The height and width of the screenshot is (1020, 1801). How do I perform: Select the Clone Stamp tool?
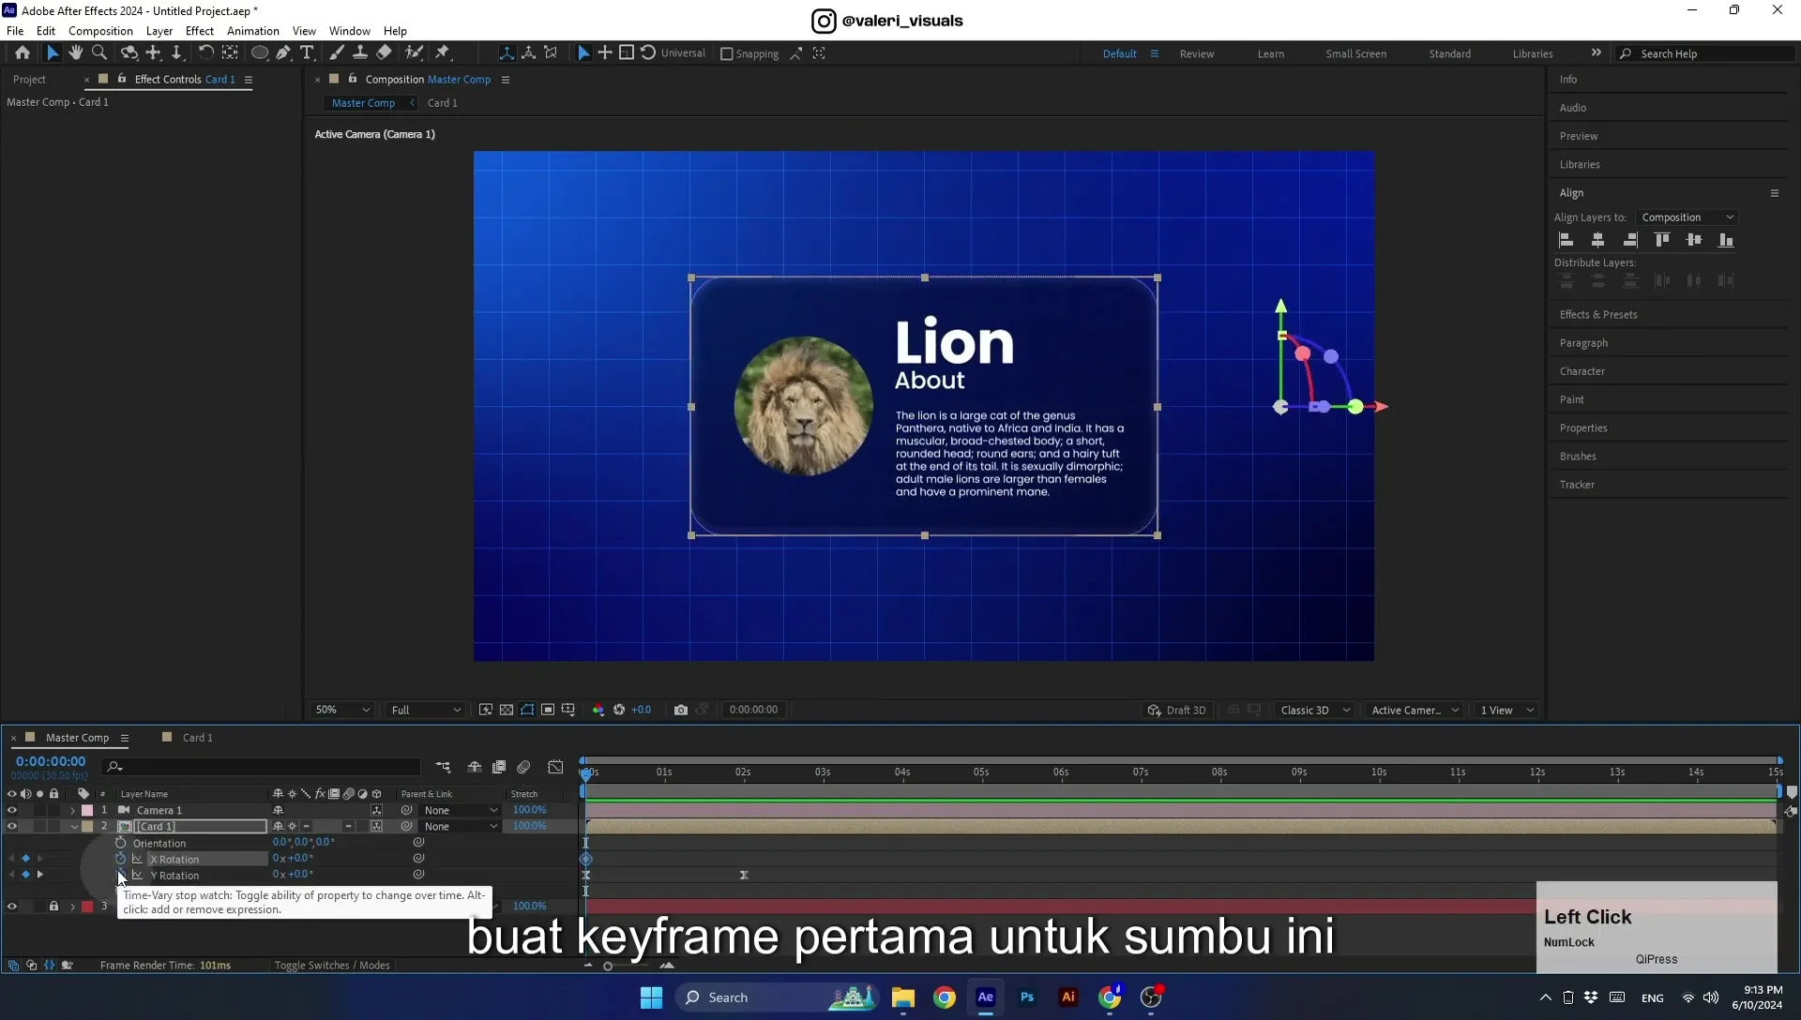359,53
